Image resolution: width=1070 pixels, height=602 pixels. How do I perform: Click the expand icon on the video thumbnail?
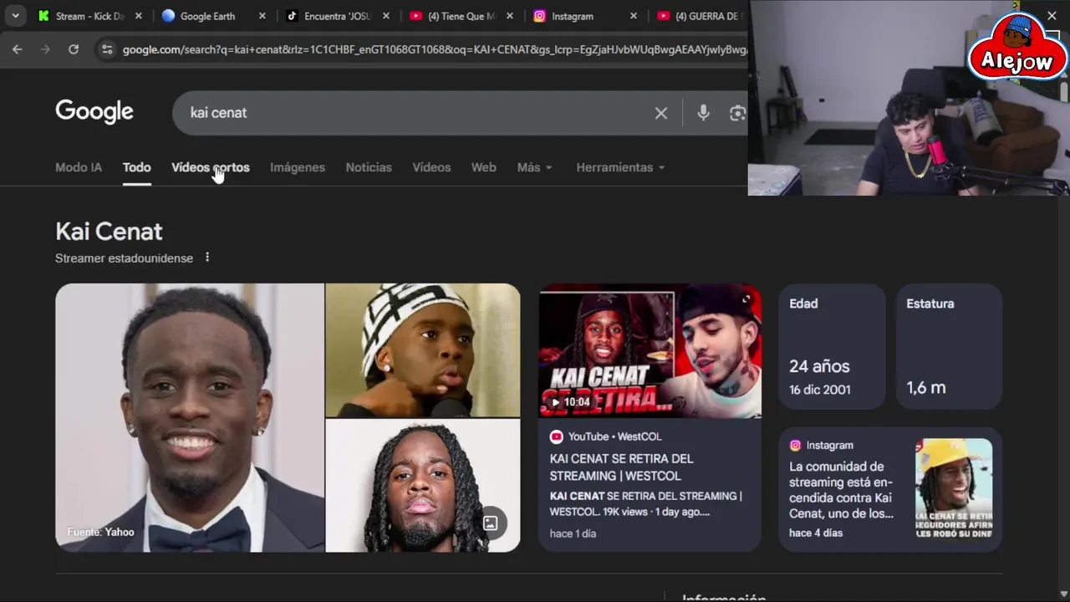[746, 298]
